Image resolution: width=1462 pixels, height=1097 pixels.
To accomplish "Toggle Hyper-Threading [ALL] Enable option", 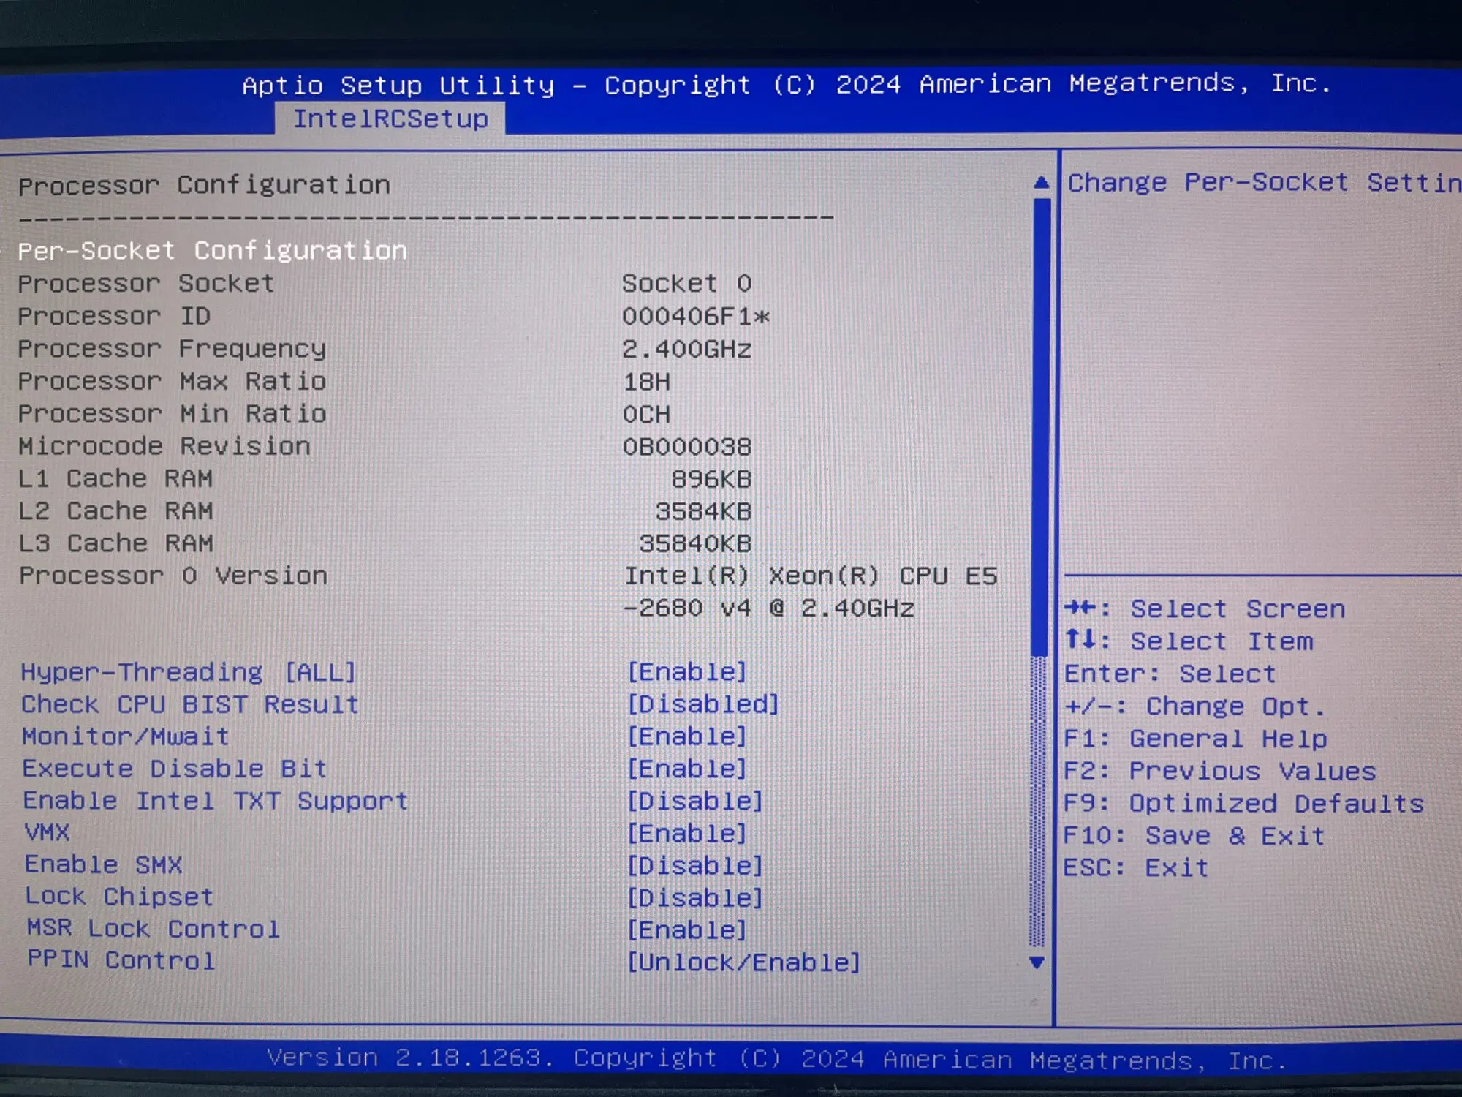I will [x=687, y=672].
